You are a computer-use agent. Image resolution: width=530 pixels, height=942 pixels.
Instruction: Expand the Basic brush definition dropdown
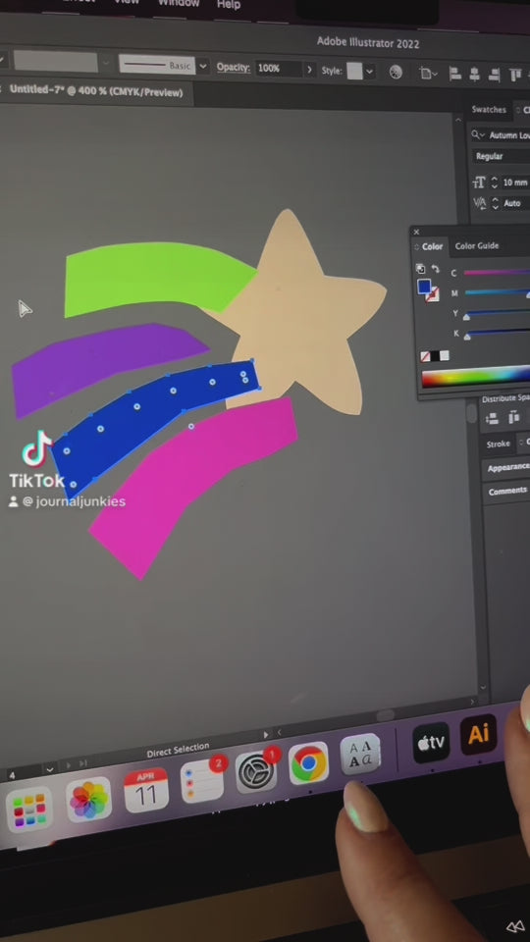pyautogui.click(x=203, y=66)
